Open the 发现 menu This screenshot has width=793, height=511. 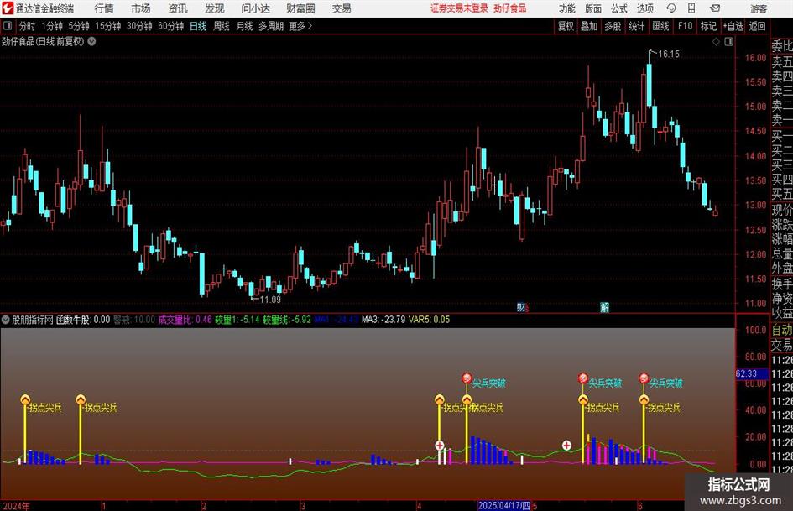pos(215,8)
